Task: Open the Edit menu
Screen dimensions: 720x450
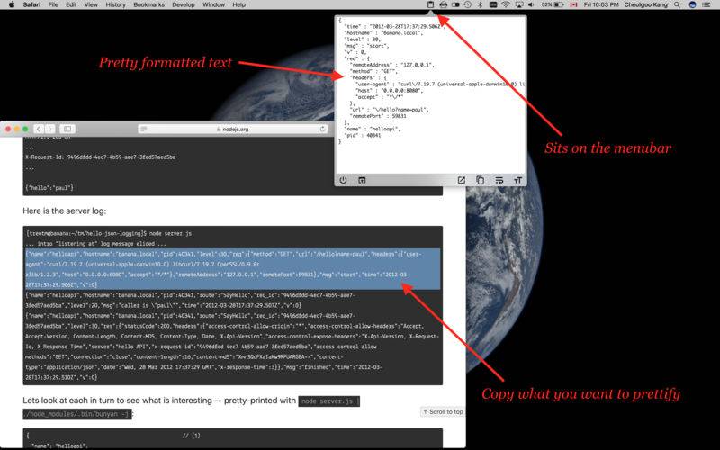Action: (x=71, y=4)
